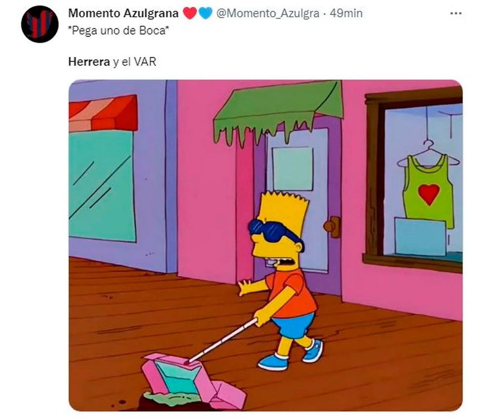
Task: Open the tweet's three-dot more options menu
Action: (x=455, y=13)
